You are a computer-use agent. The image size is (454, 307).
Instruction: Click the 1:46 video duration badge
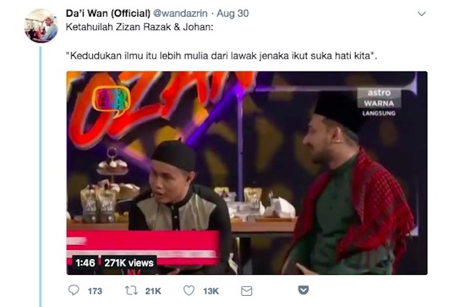click(x=85, y=263)
